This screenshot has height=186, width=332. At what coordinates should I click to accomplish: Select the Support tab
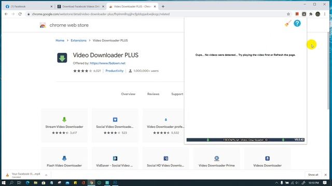(x=177, y=94)
